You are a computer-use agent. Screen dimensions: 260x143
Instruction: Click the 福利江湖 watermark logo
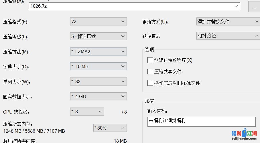click(x=244, y=135)
